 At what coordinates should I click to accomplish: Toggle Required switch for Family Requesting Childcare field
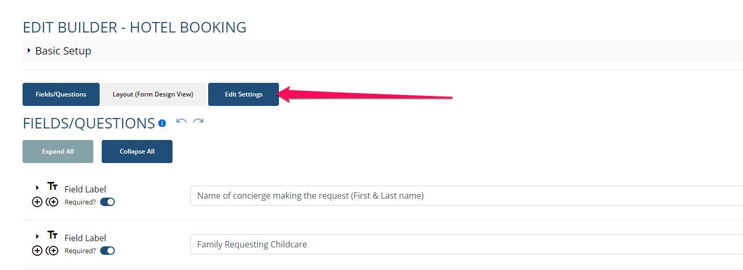[x=107, y=251]
